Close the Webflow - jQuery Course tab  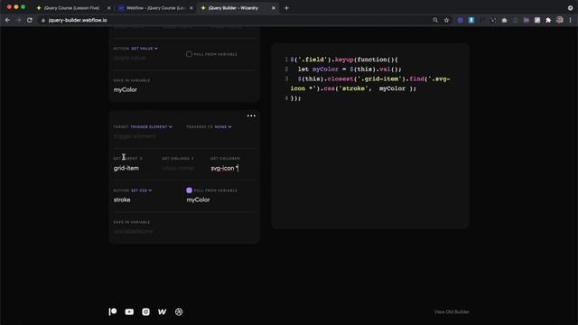click(191, 8)
